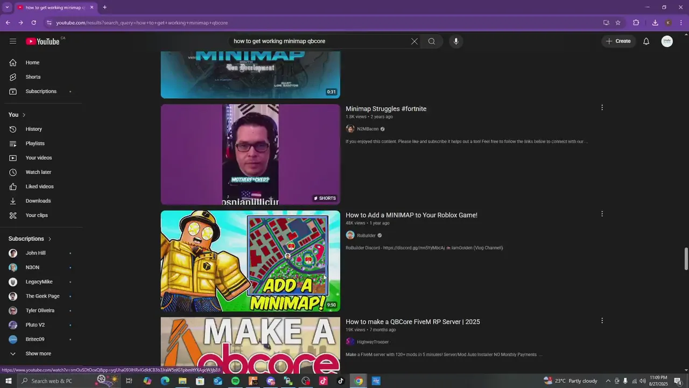Click the browser address bar URL
689x388 pixels.
pyautogui.click(x=142, y=23)
